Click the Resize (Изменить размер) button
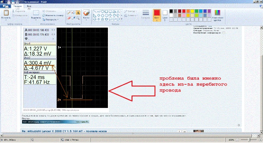This screenshot has width=263, height=143. coord(55,15)
